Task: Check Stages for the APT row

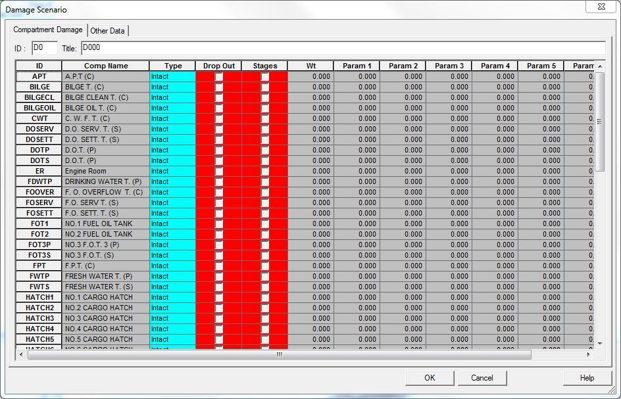Action: coord(265,76)
